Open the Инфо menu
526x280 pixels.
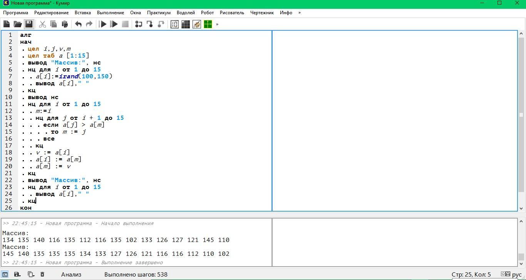(286, 13)
